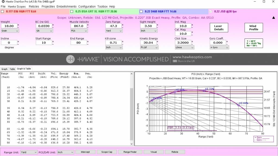The height and width of the screenshot is (156, 278).
Task: Click the Incline field showing 0
Action: point(9,43)
